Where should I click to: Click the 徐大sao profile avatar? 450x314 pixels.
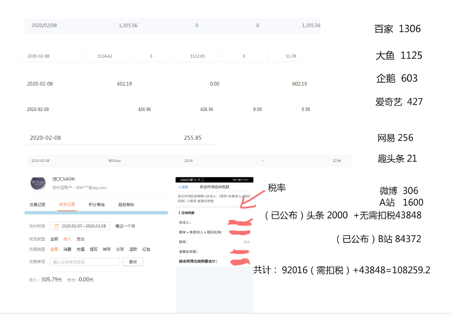coord(38,184)
